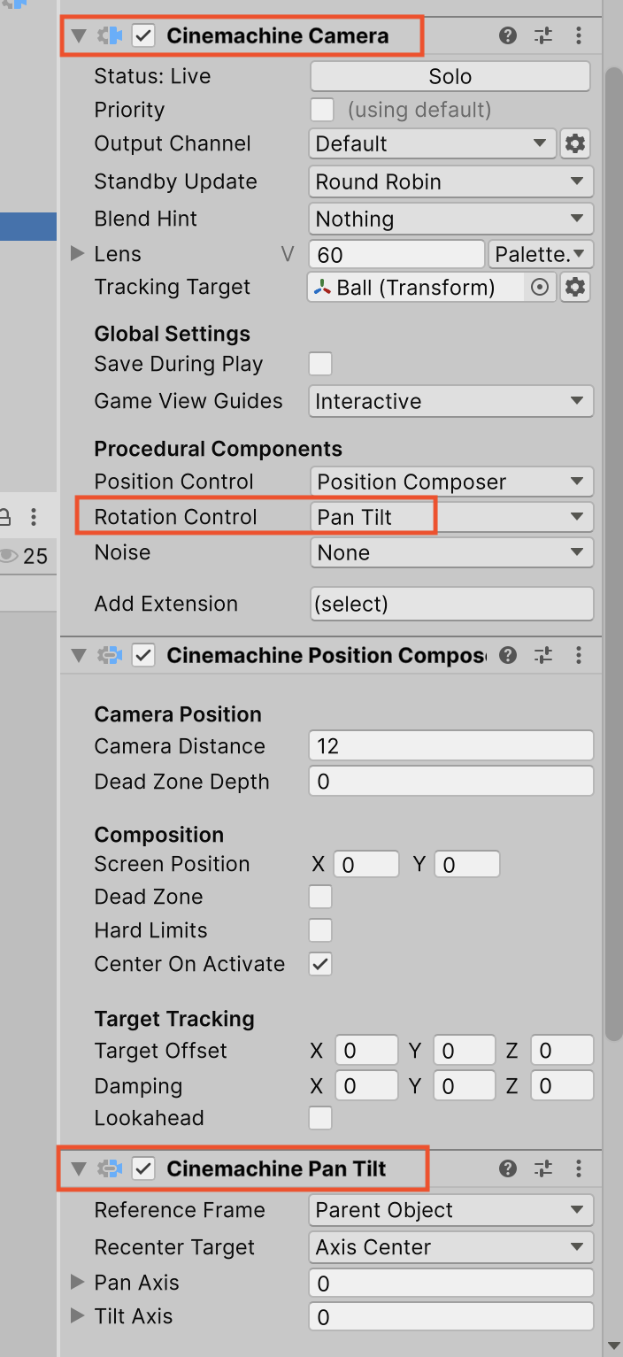Enable Save During Play

coord(319,364)
